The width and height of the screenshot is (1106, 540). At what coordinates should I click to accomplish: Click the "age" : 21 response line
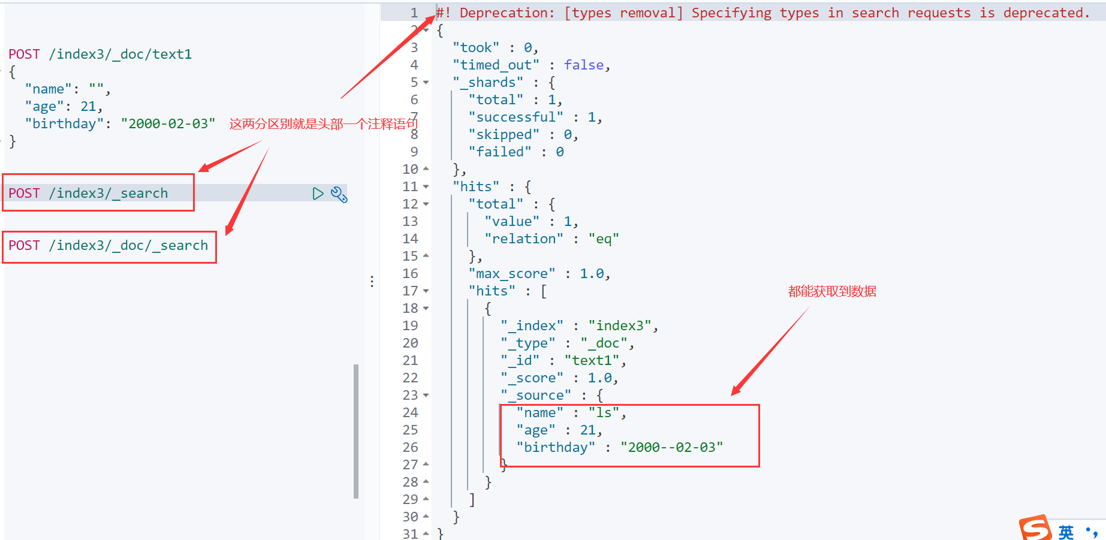coord(559,430)
